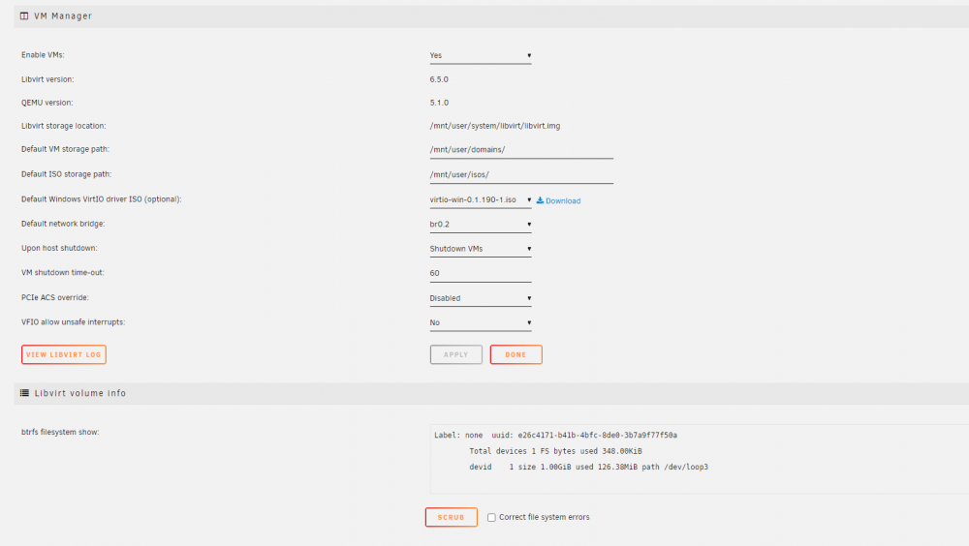Tick the Correct file system errors checkbox

coord(491,518)
